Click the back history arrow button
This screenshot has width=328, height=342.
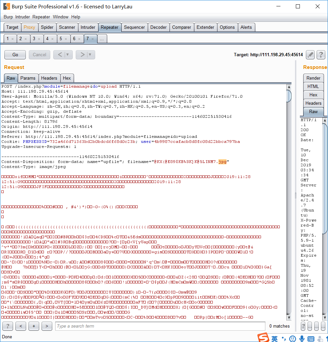coord(60,55)
